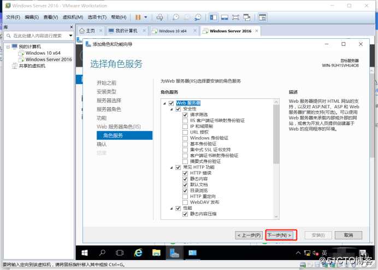Toggle the Web 服务器 checkbox

(x=171, y=103)
